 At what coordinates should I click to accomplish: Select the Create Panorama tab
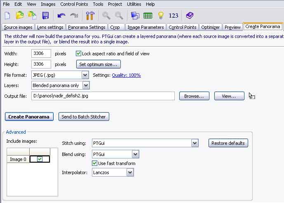pos(263,26)
